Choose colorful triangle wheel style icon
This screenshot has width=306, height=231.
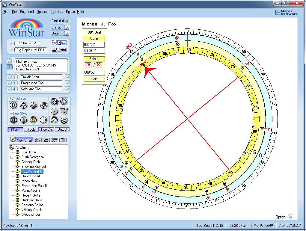[x=33, y=120]
